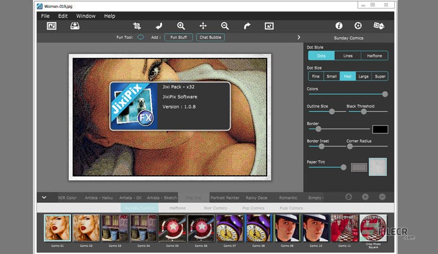Select the Crop Photo Square preset
Viewport: 438px width, 254px height.
(373, 228)
